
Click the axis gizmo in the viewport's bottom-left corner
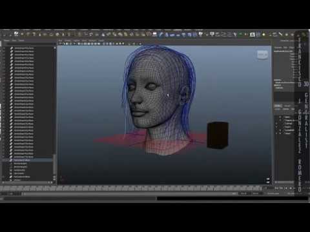tap(63, 179)
